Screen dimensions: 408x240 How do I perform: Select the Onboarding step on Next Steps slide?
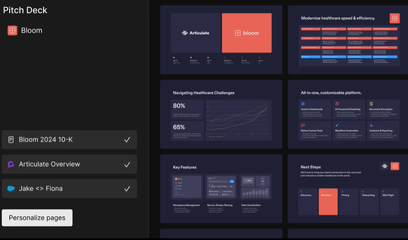point(369,202)
